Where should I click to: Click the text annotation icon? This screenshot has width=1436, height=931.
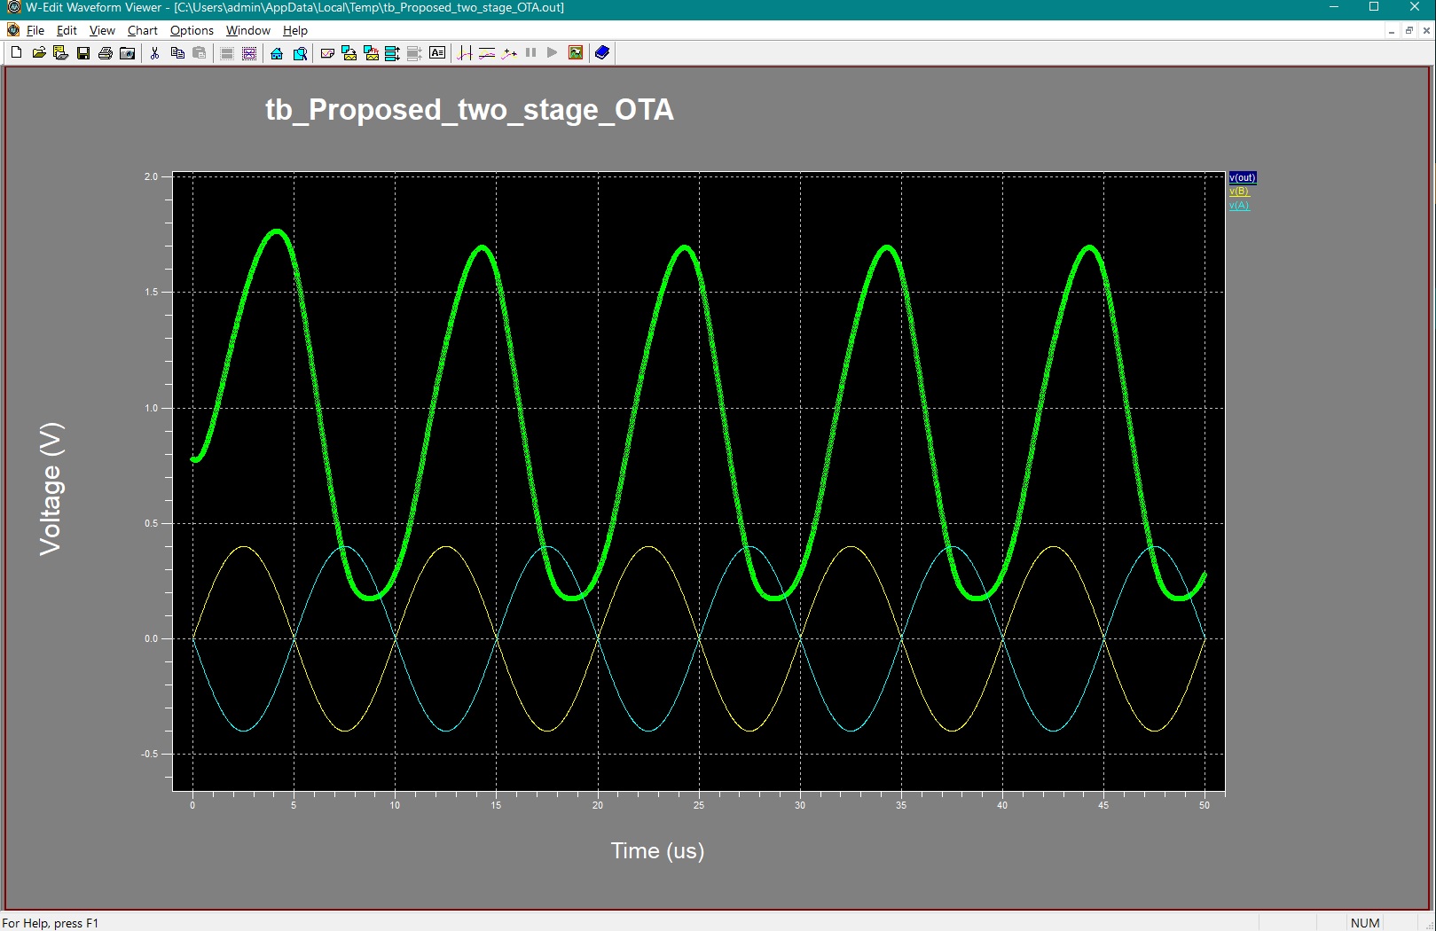pos(437,53)
